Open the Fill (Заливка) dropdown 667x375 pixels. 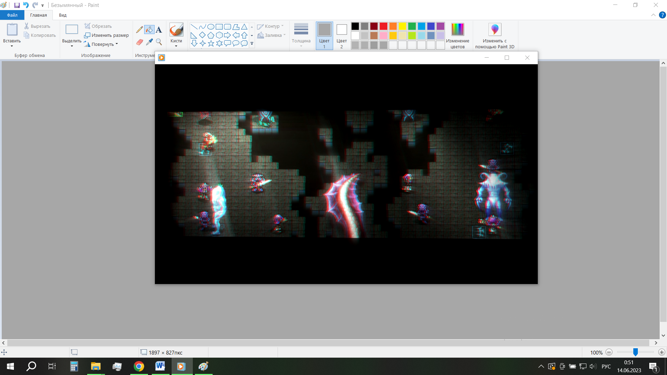click(271, 35)
